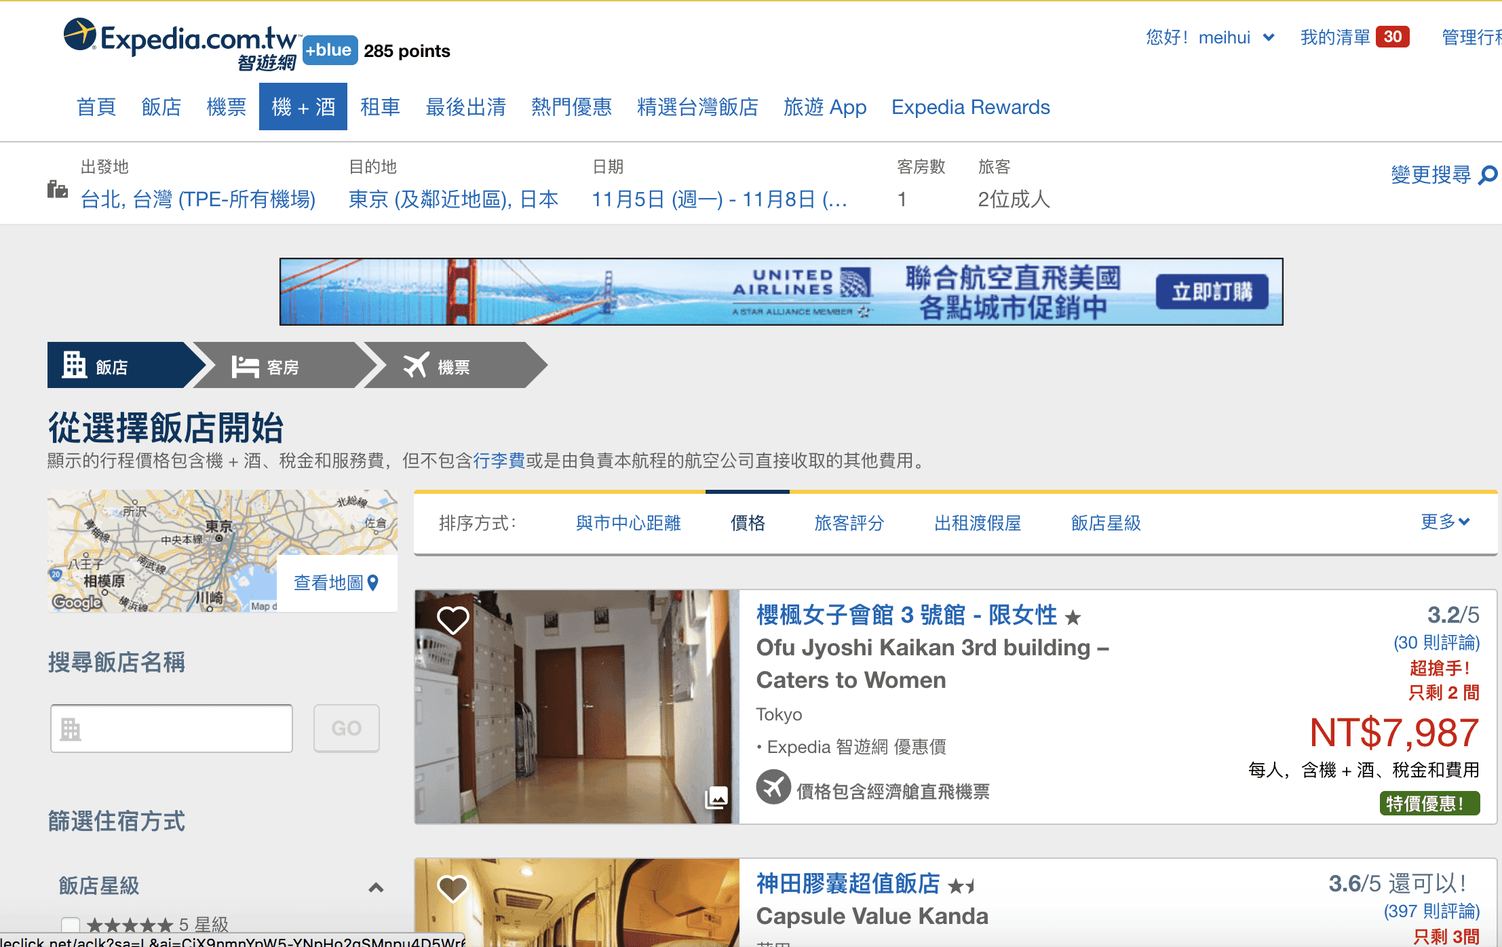Click the magnifier icon beside 變更搜尋
This screenshot has height=947, width=1502.
1487,175
